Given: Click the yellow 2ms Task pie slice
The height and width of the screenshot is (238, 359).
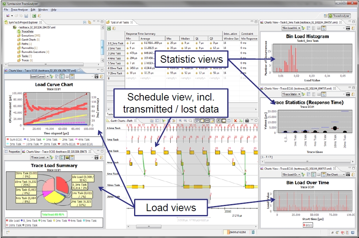Looking at the screenshot, I should [x=54, y=197].
